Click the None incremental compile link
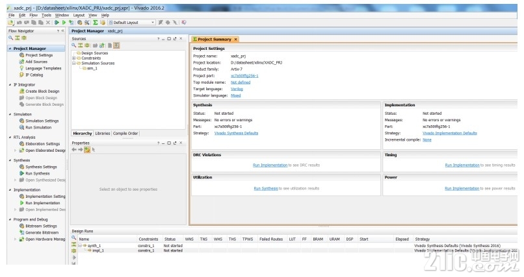 click(426, 139)
